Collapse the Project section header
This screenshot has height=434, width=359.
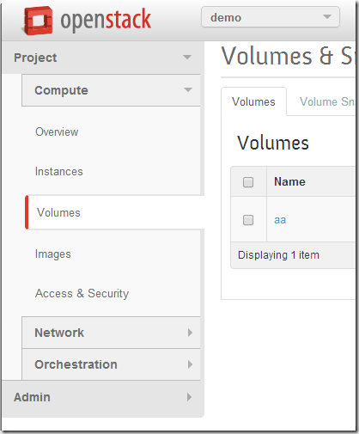point(102,58)
